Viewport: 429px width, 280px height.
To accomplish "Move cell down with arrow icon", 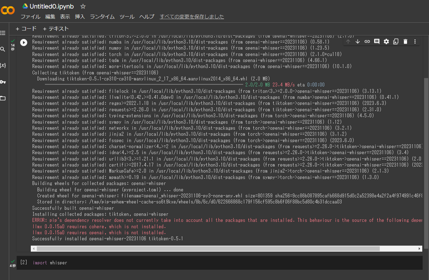I will click(357, 41).
